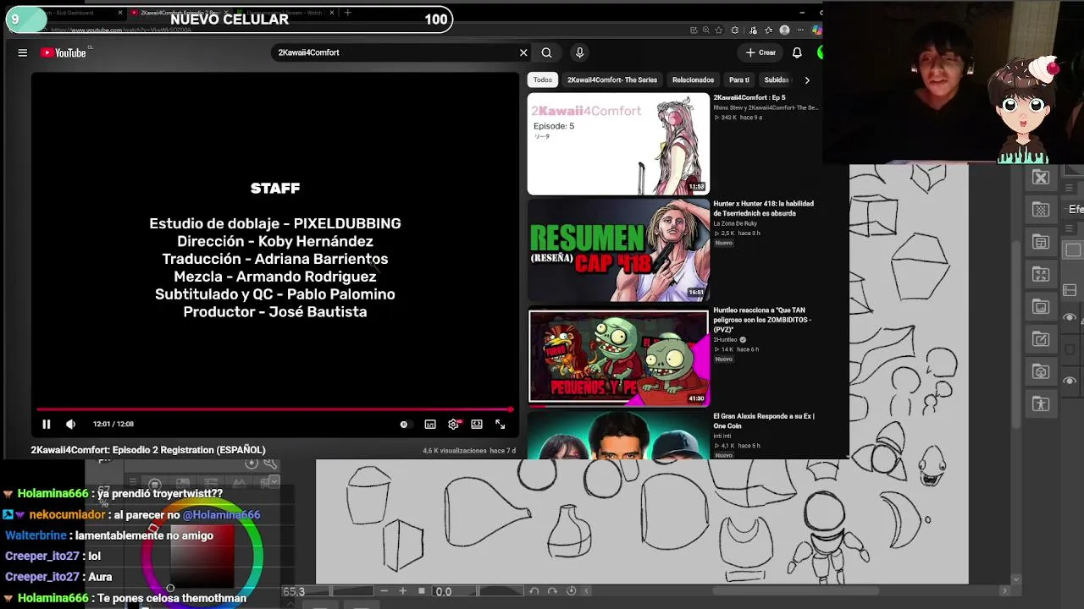Viewport: 1084px width, 609px height.
Task: Open El Gran Alexis Responde video title
Action: [x=764, y=421]
